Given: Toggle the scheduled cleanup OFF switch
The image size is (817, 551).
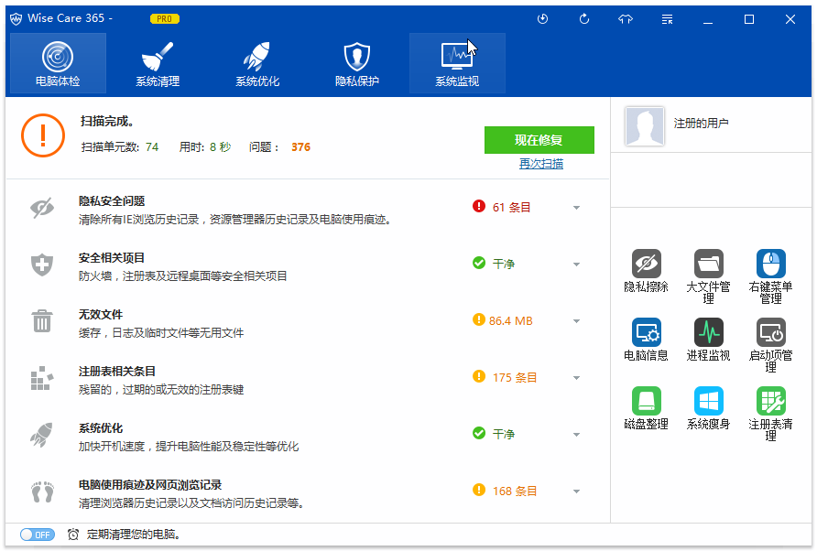Looking at the screenshot, I should pos(38,535).
